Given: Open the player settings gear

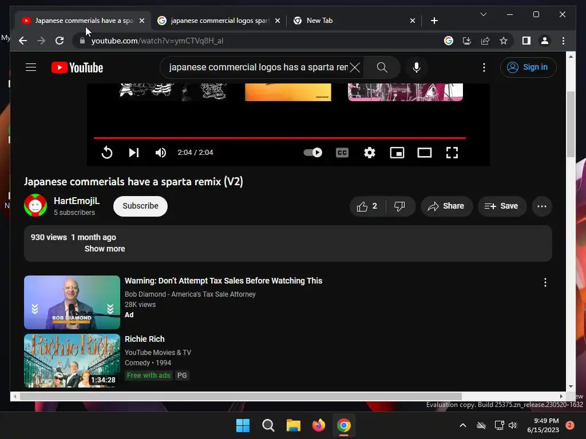Looking at the screenshot, I should (370, 152).
